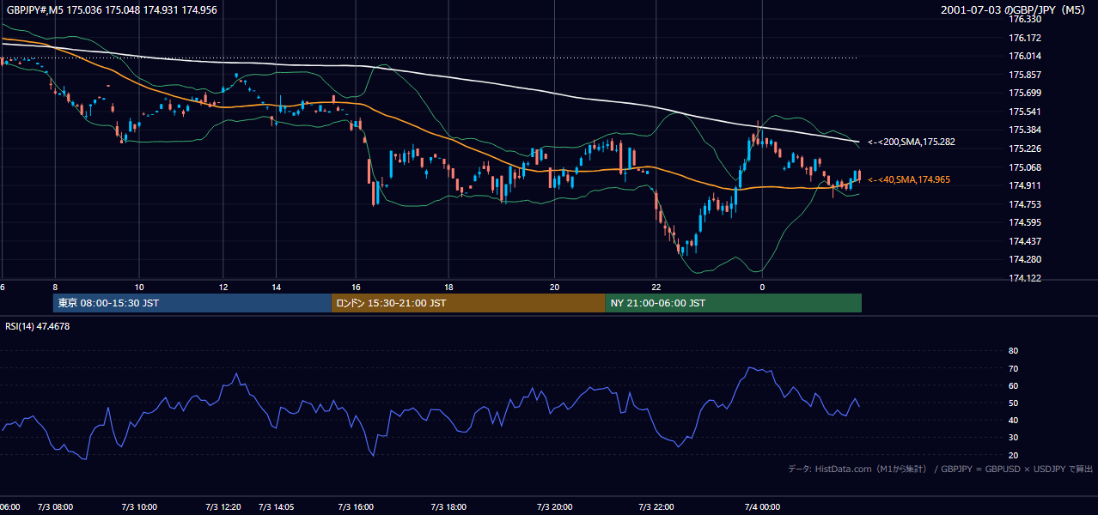Click price axis value 175.541
This screenshot has width=1098, height=515.
click(x=1024, y=112)
